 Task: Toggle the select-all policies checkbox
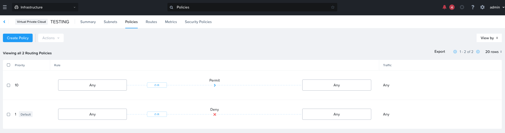click(8, 65)
